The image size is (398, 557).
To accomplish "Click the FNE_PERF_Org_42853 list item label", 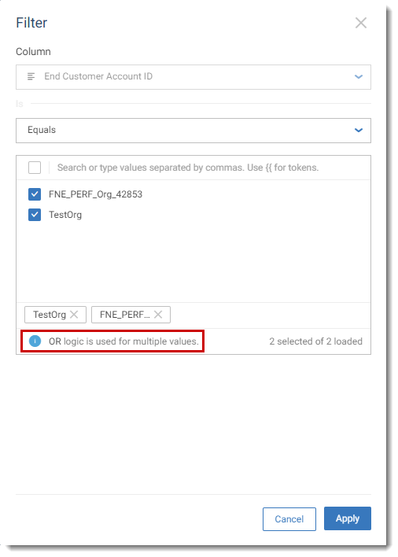I will 95,194.
